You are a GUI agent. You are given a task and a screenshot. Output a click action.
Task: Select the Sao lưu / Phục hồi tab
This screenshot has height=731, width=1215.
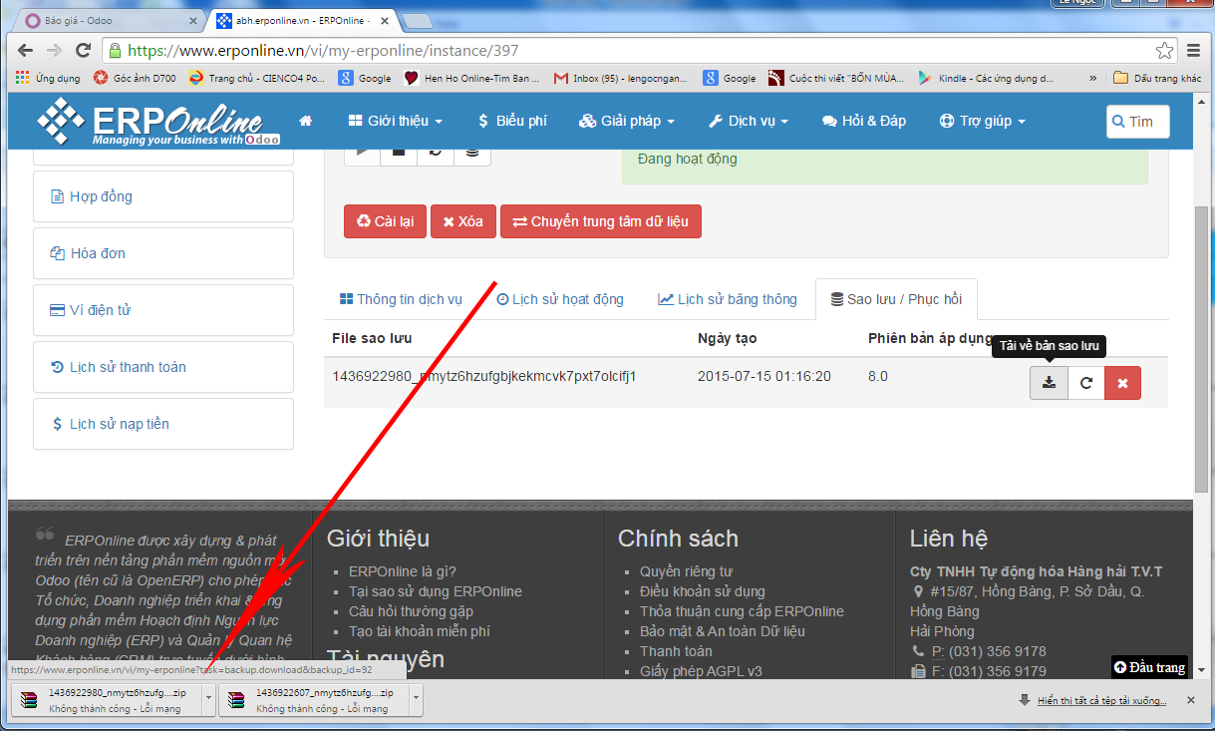896,299
